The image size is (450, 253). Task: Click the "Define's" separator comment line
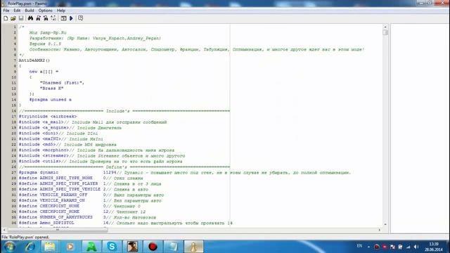point(124,167)
